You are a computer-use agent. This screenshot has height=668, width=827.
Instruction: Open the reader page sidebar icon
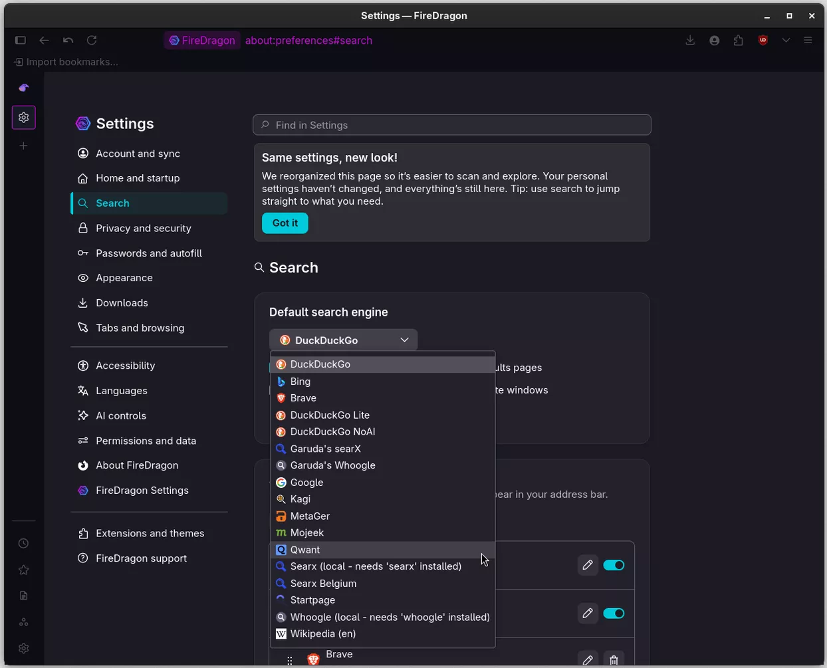24,596
